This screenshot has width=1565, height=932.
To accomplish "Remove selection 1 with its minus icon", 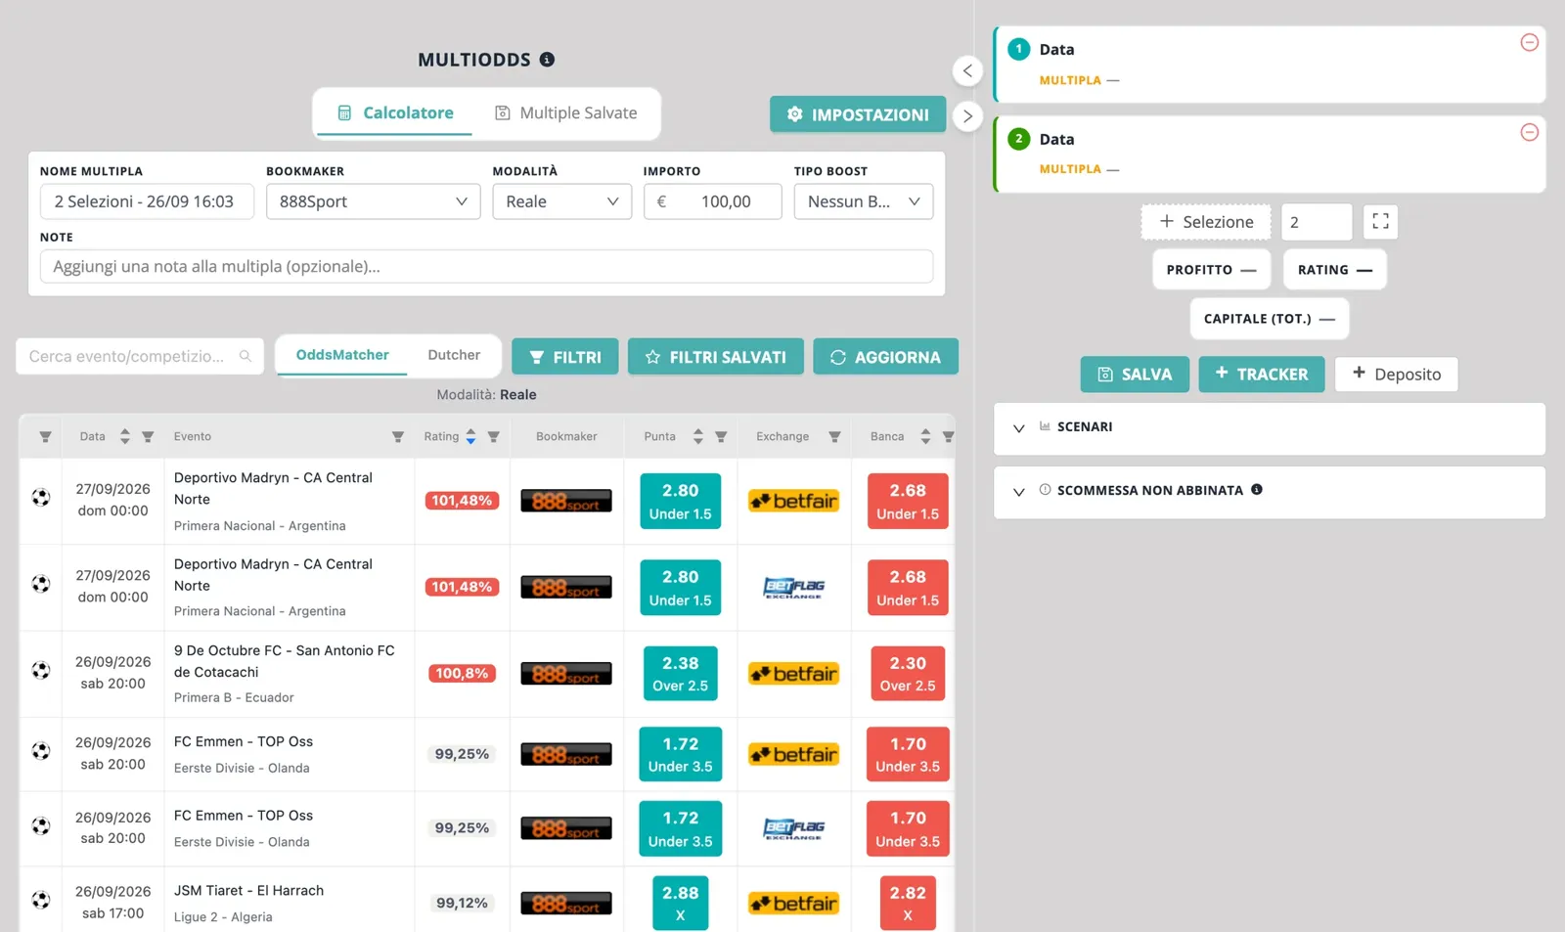I will [x=1530, y=42].
